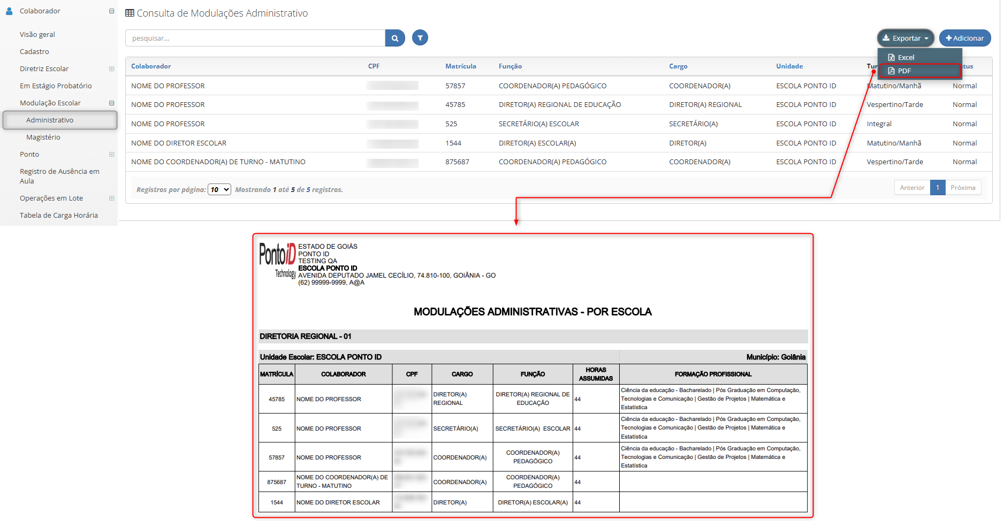
Task: Select NOME DO COORDENADOR(A) DE TURNO grid row
Action: click(559, 162)
